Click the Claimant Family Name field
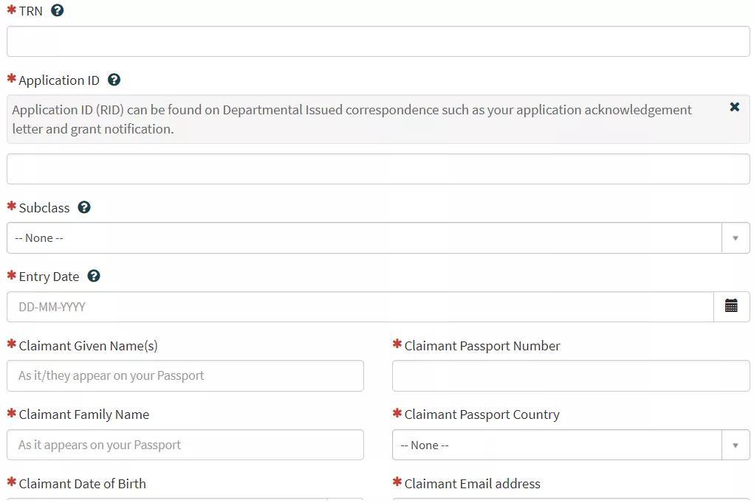 pyautogui.click(x=185, y=445)
